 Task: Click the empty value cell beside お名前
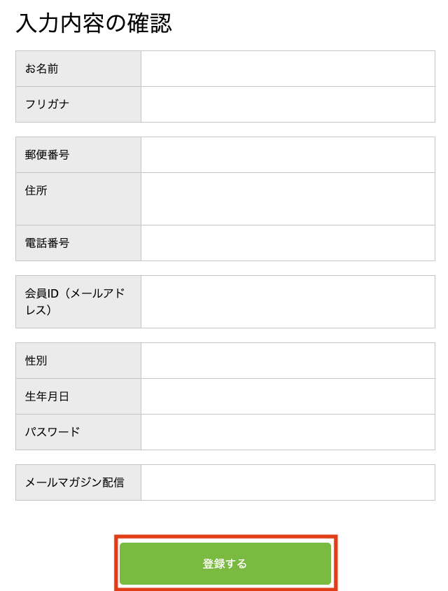tap(288, 69)
